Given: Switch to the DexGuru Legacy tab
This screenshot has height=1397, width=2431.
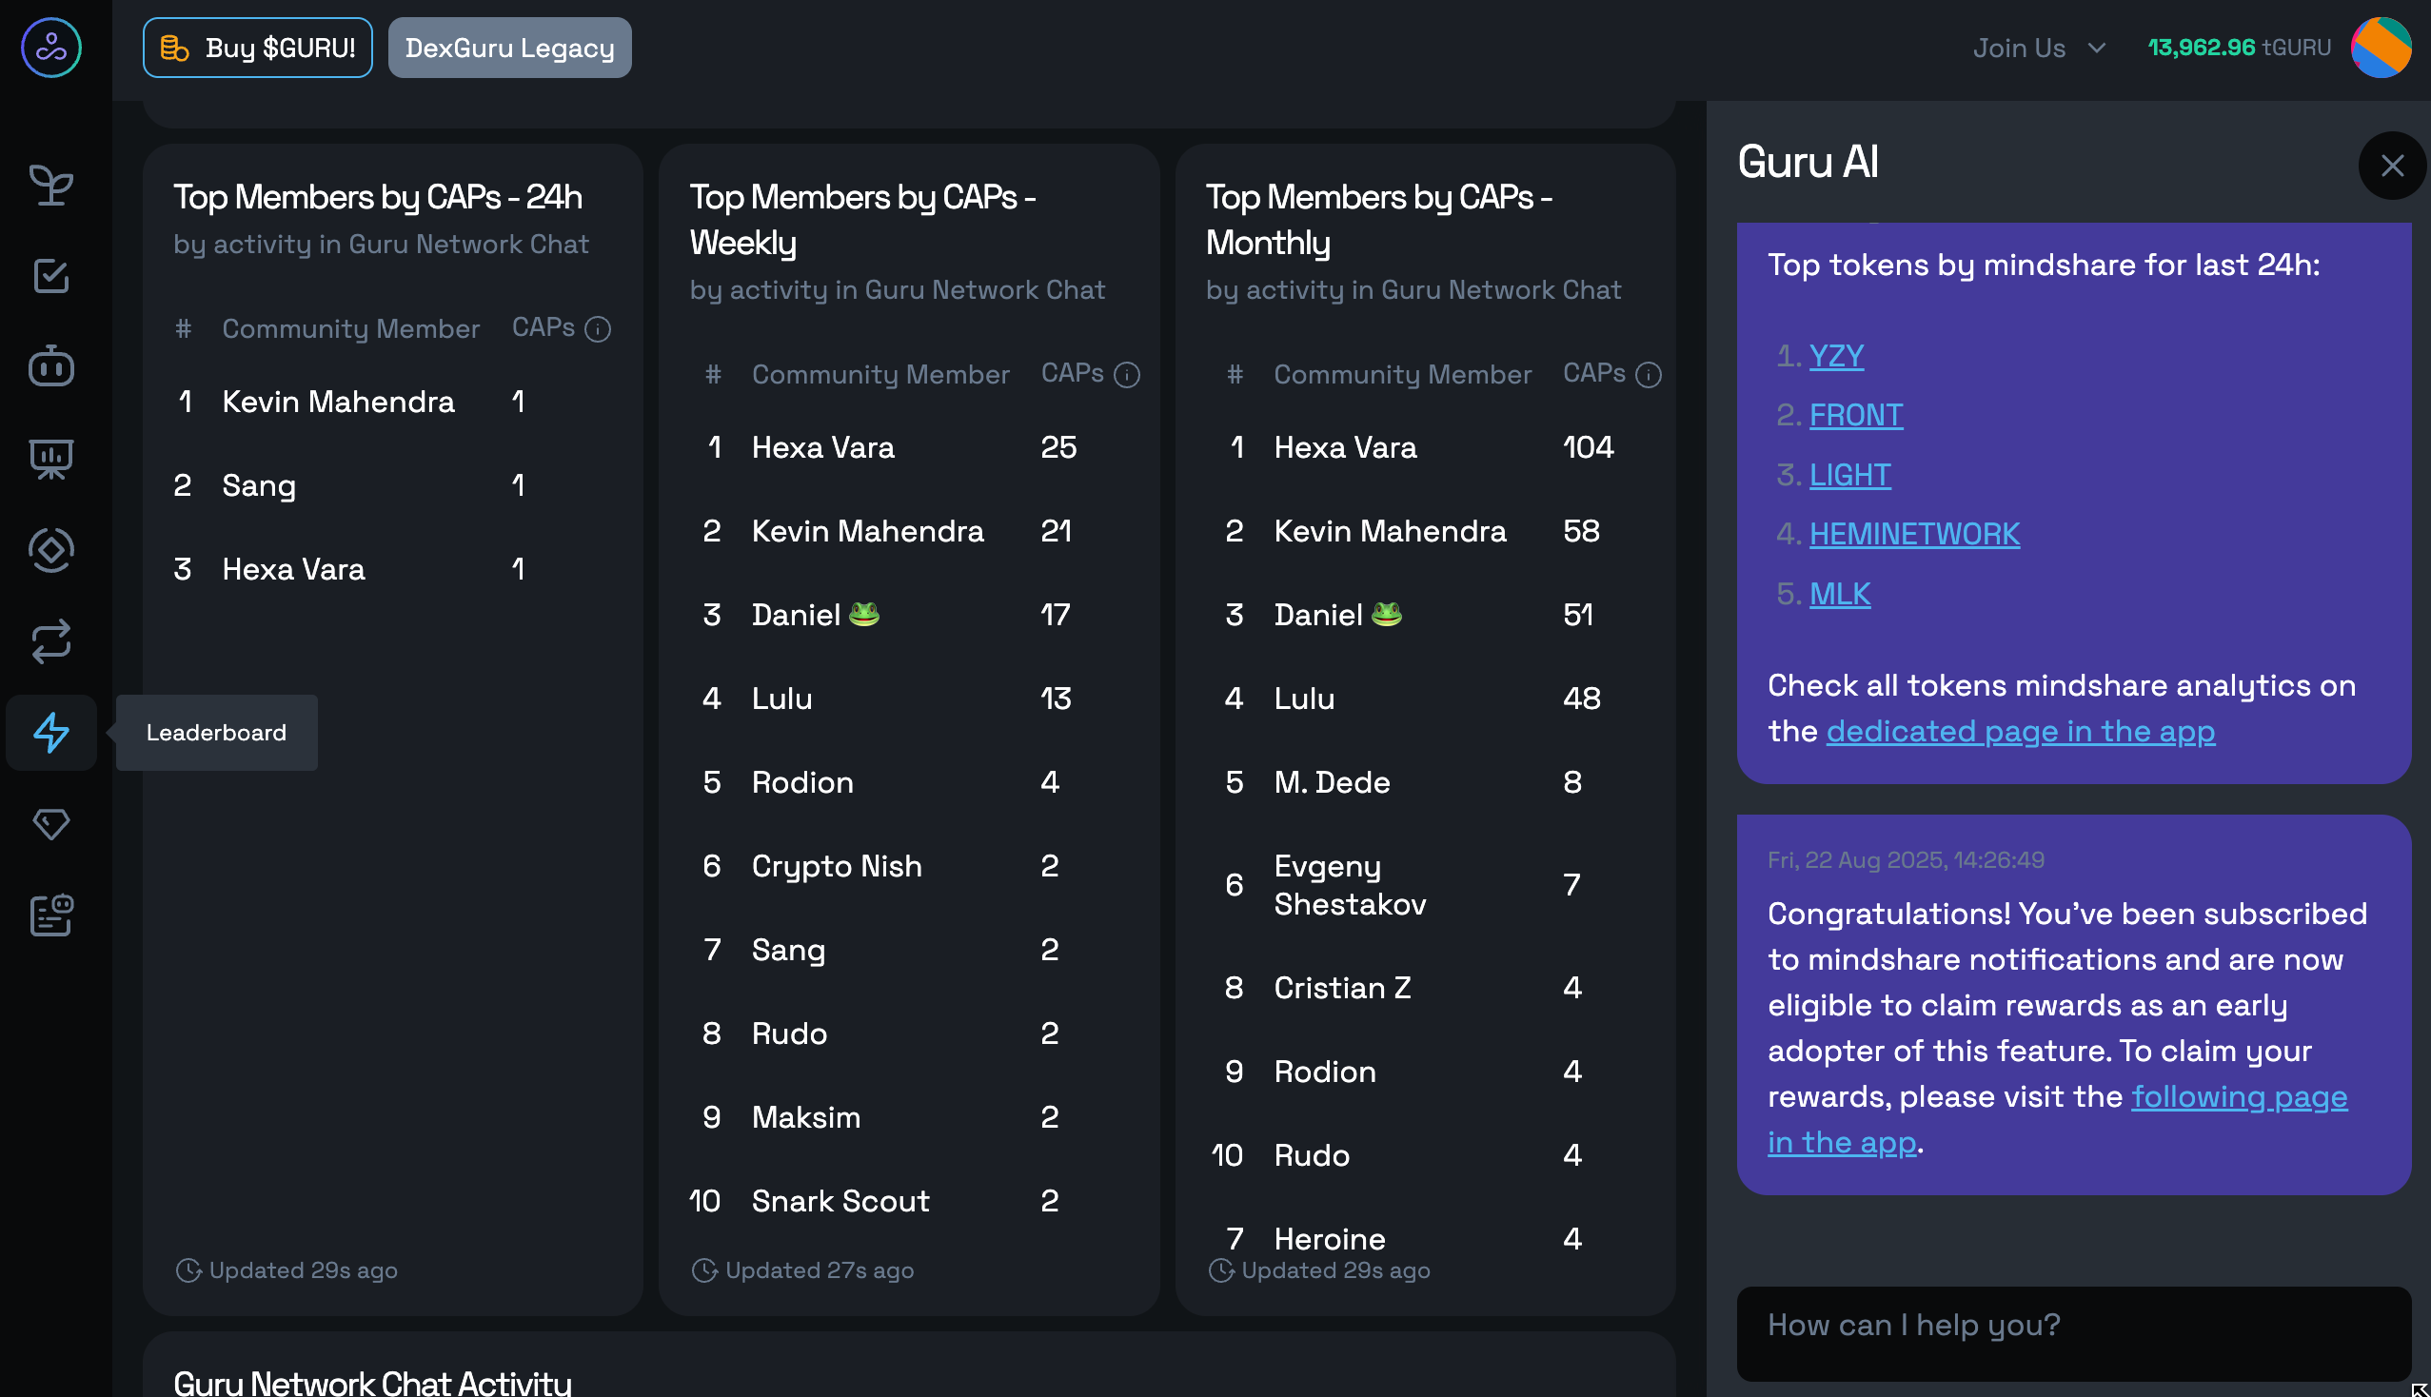Looking at the screenshot, I should tap(509, 46).
